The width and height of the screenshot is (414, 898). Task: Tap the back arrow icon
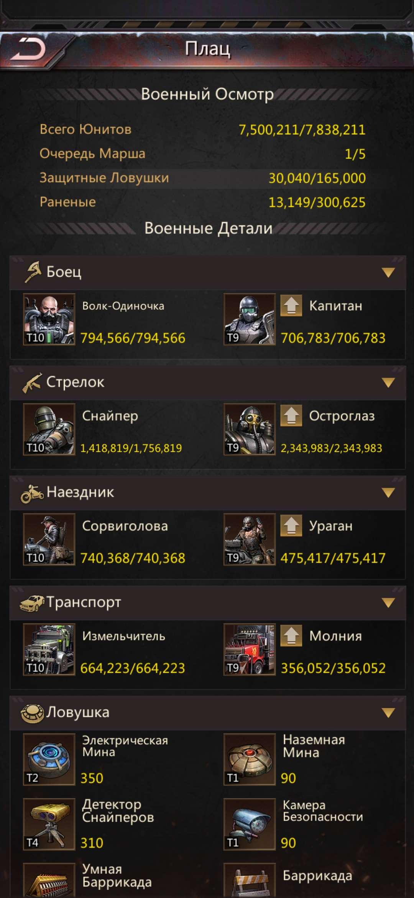28,50
